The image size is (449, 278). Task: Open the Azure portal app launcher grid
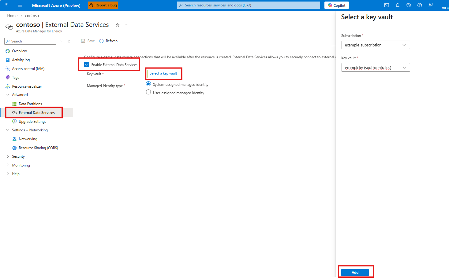(6, 5)
